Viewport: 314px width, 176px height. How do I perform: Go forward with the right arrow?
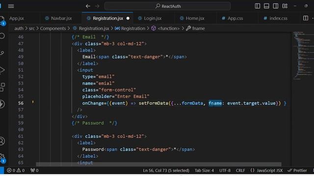point(97,6)
